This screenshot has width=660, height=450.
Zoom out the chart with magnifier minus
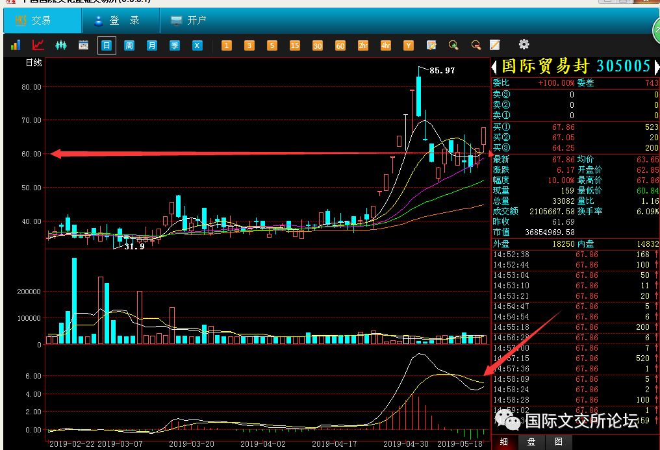coord(476,45)
